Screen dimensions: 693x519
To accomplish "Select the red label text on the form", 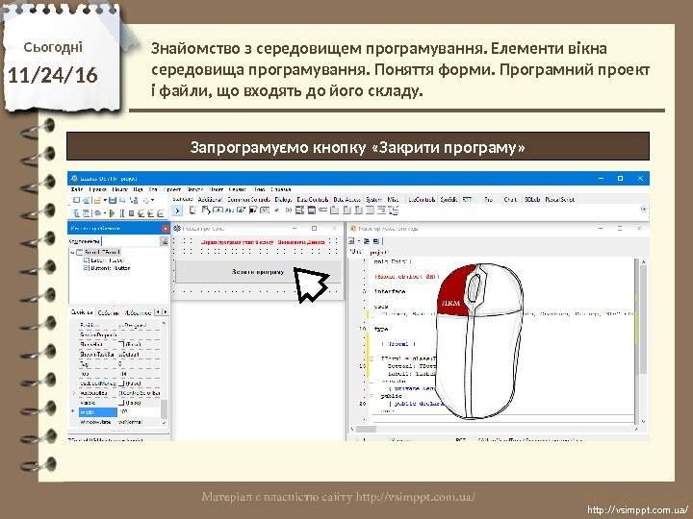I will tap(263, 242).
